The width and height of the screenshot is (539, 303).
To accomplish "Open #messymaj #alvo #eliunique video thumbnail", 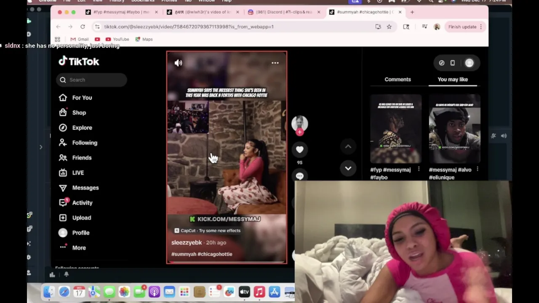I will click(454, 129).
